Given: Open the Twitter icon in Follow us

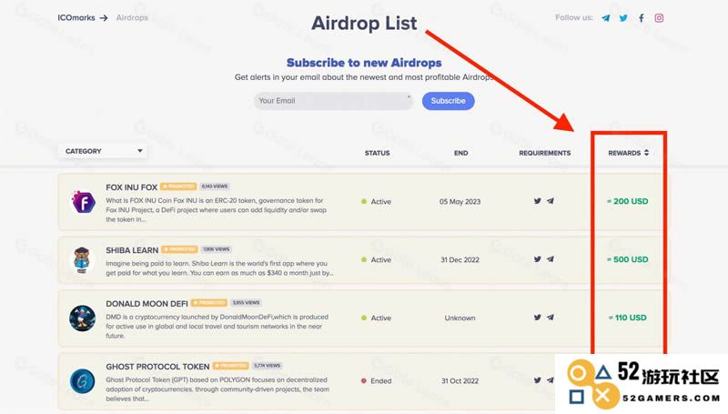Looking at the screenshot, I should tap(623, 18).
